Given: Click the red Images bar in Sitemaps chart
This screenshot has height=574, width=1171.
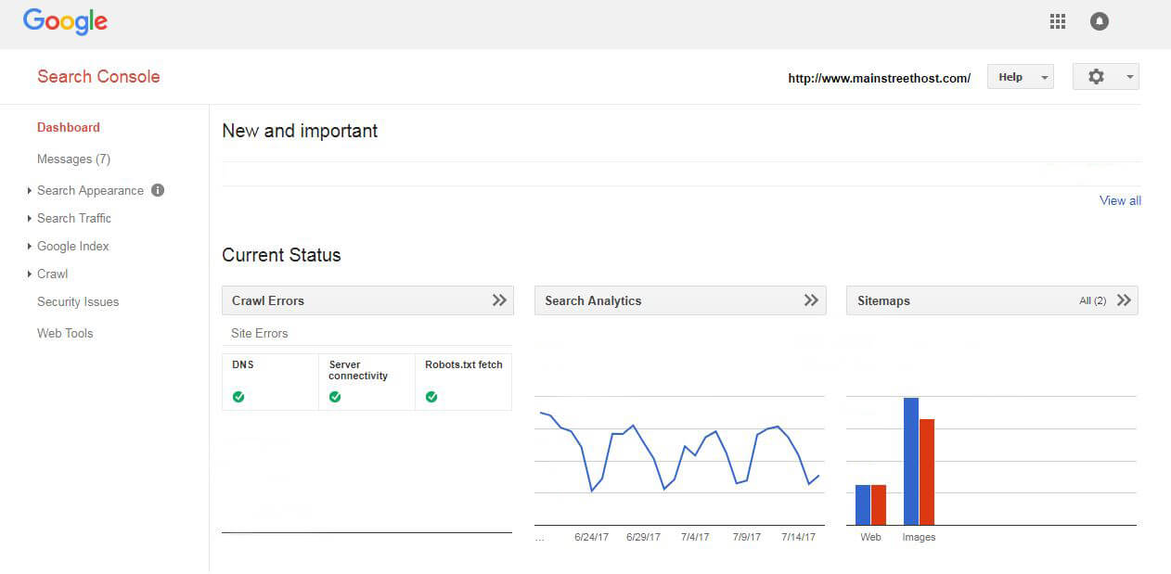Looking at the screenshot, I should pos(926,472).
